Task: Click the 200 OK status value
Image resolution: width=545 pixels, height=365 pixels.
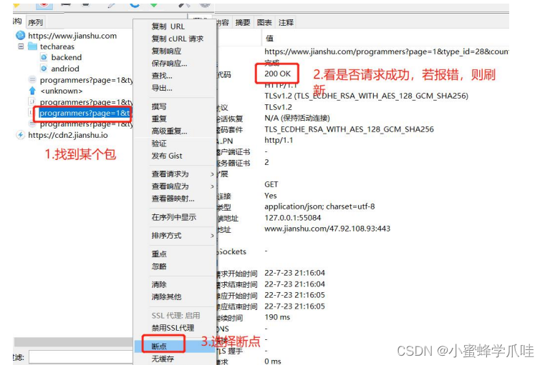Action: click(x=277, y=74)
